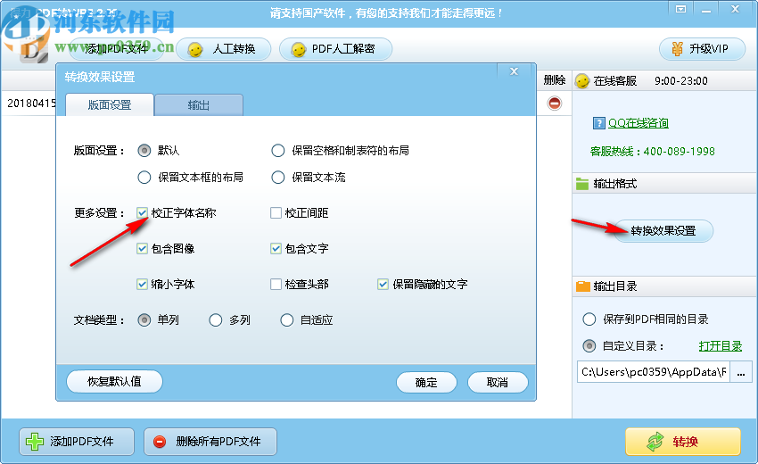Click the browse '...' directory button
The image size is (758, 464).
[740, 371]
